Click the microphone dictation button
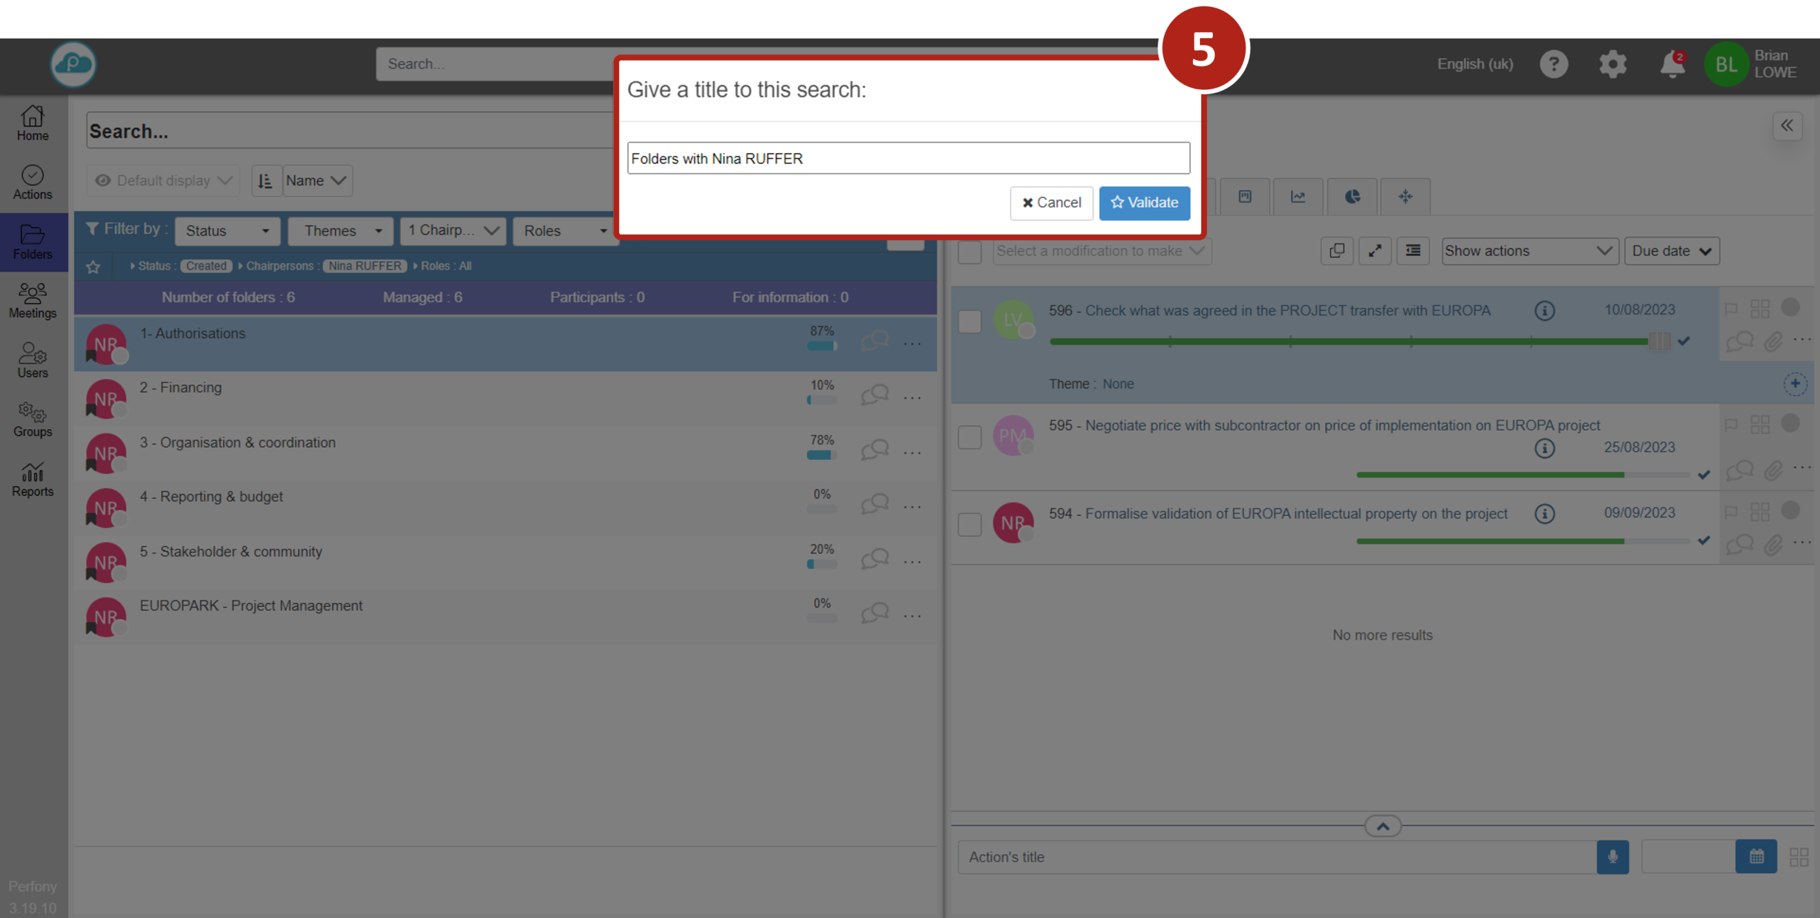Viewport: 1820px width, 918px height. coord(1612,857)
